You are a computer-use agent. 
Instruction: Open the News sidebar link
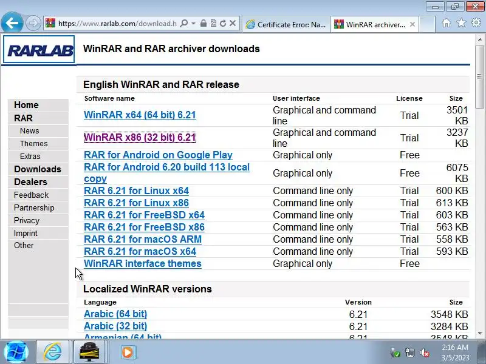coord(29,131)
